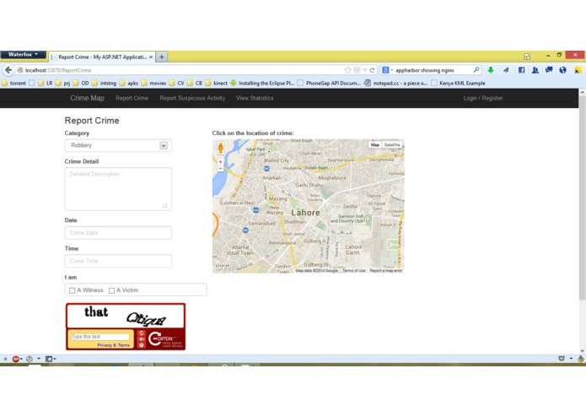Click the Crime Time input field
Screen dimensions: 586x417
click(118, 261)
